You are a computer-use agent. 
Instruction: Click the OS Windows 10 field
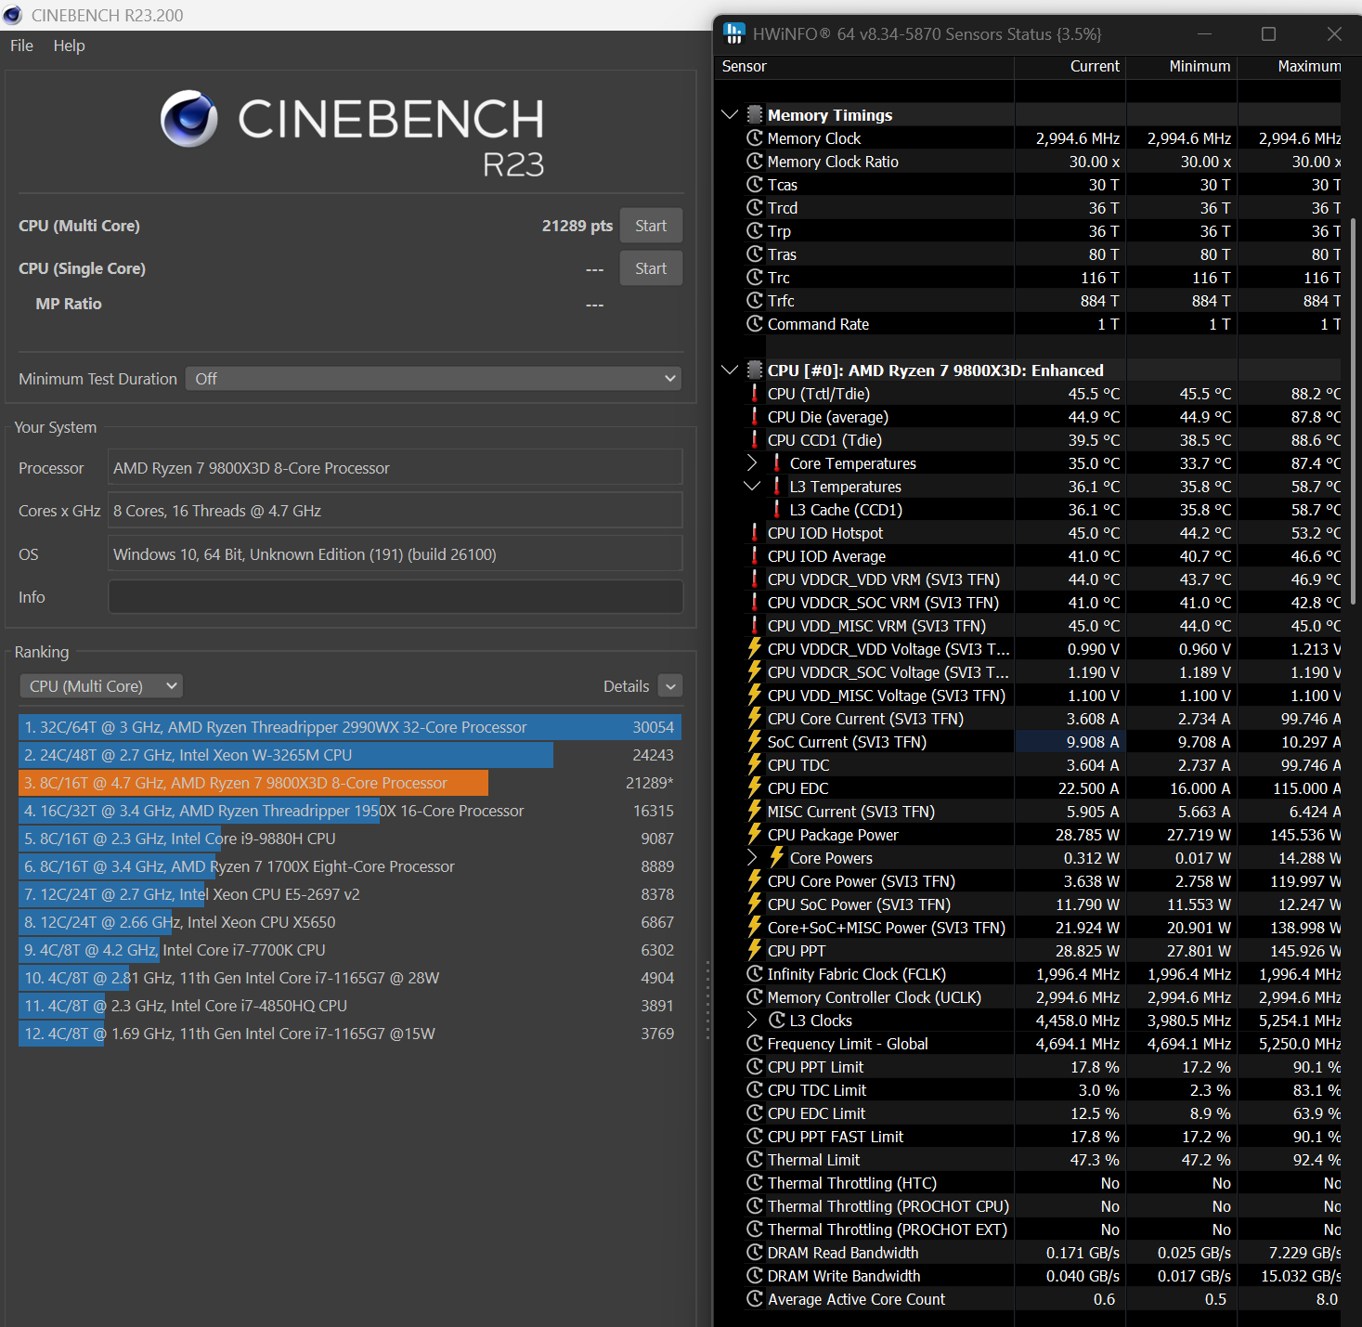pos(396,554)
